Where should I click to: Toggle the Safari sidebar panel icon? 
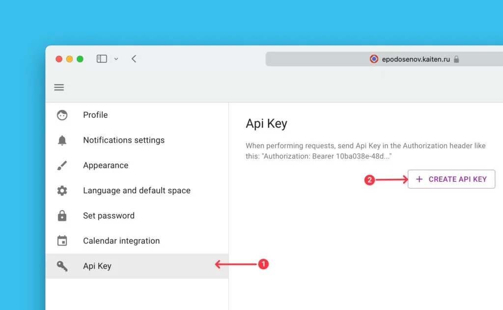pos(102,59)
